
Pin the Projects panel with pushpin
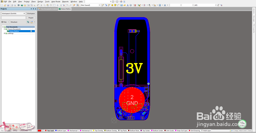pyautogui.click(x=34, y=9)
